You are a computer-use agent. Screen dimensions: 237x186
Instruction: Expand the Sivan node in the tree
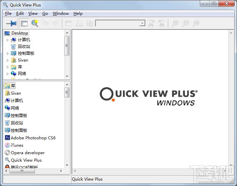pyautogui.click(x=7, y=60)
